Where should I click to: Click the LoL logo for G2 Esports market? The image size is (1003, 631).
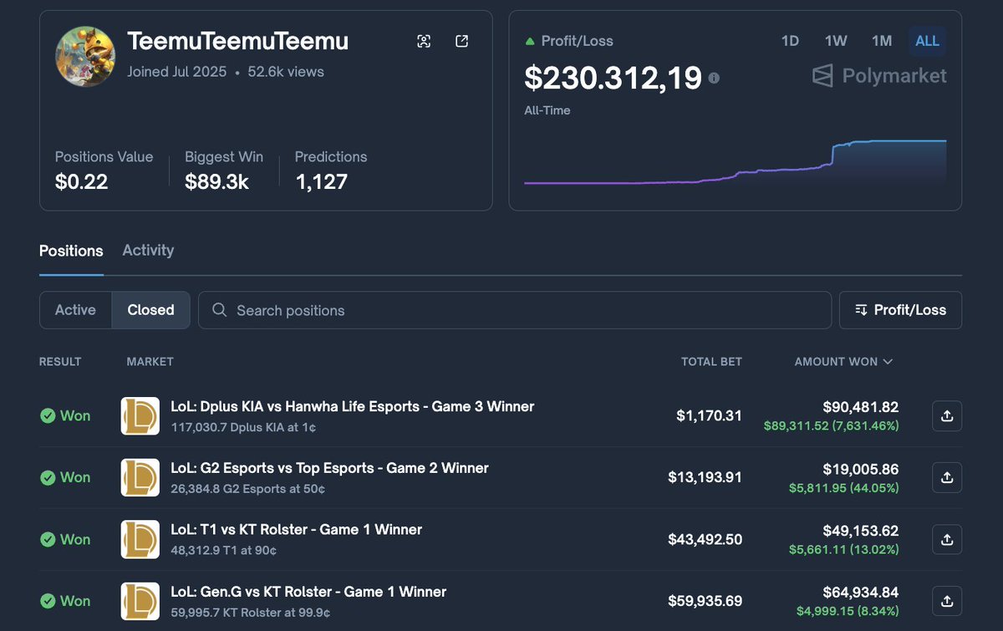pyautogui.click(x=140, y=477)
